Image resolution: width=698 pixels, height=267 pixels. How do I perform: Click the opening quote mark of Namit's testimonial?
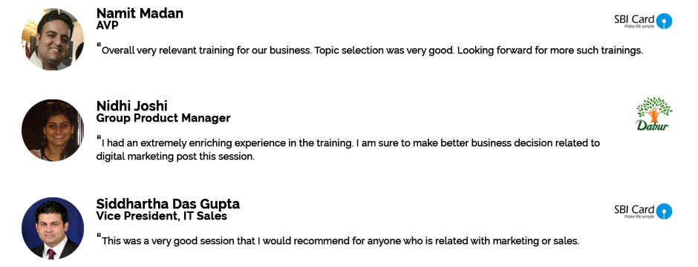pos(99,46)
